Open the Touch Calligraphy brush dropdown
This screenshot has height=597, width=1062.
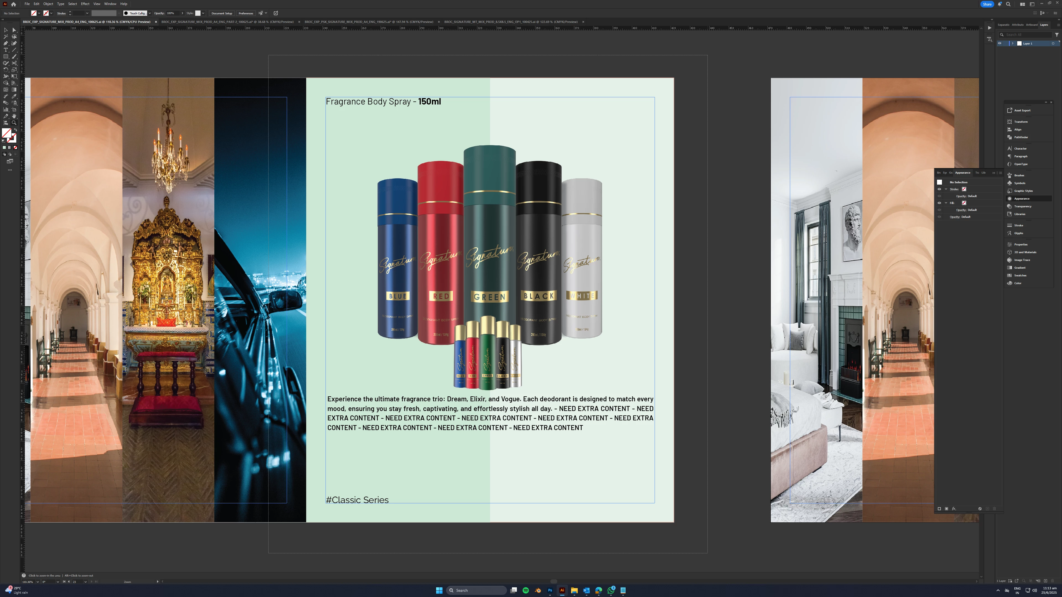pos(150,13)
